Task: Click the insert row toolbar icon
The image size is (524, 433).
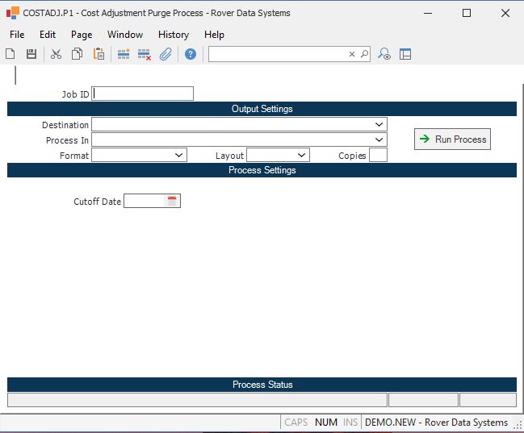Action: 124,54
